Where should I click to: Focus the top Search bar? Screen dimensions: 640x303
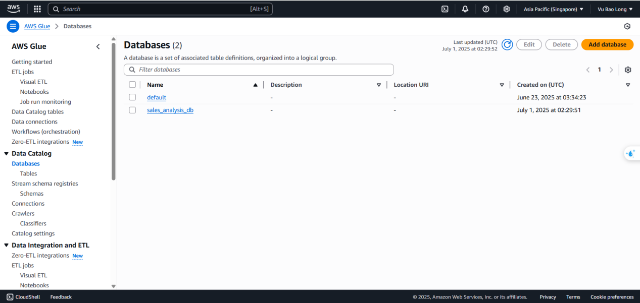point(160,9)
